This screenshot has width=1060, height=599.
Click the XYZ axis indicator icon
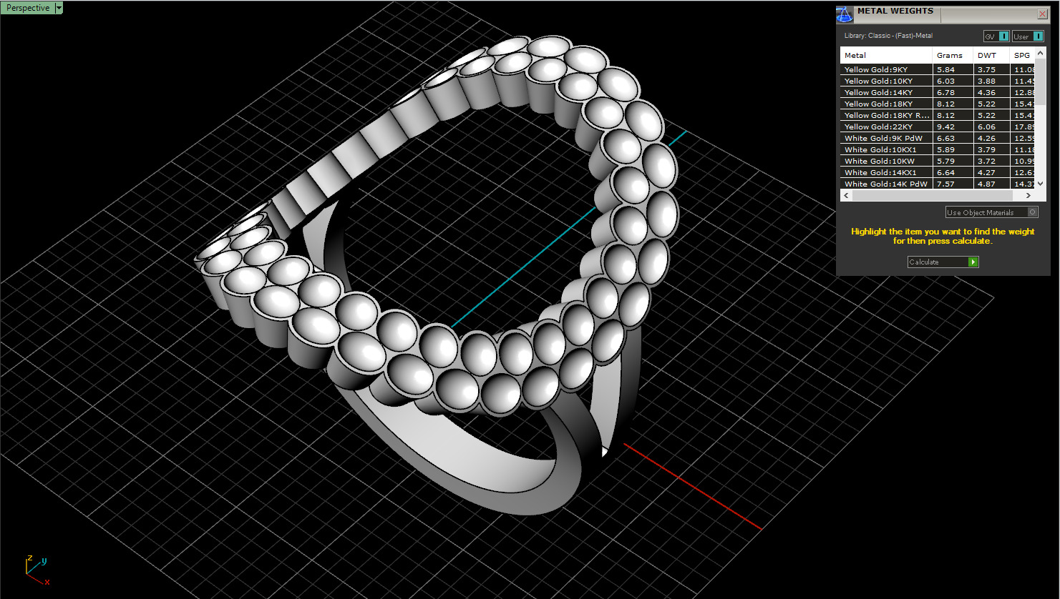[x=37, y=570]
